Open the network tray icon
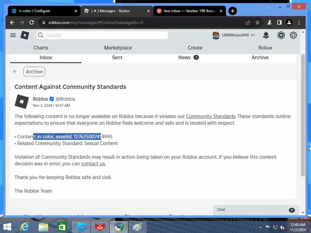Screen dimensions: 311x233 [x=275, y=227]
